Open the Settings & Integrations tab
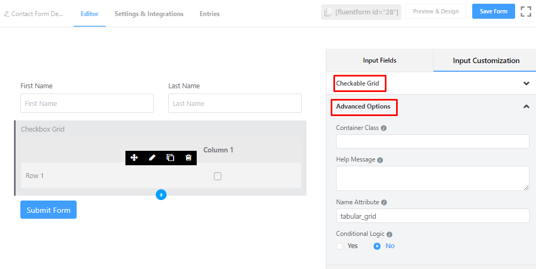The image size is (536, 269). click(x=149, y=14)
